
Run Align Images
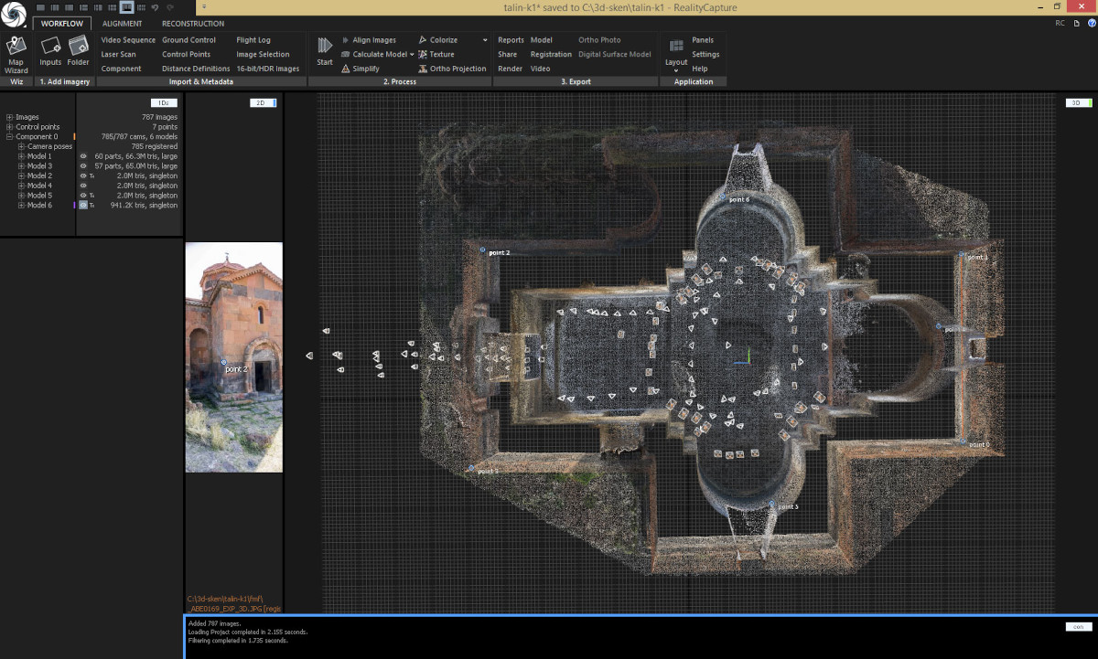[368, 40]
